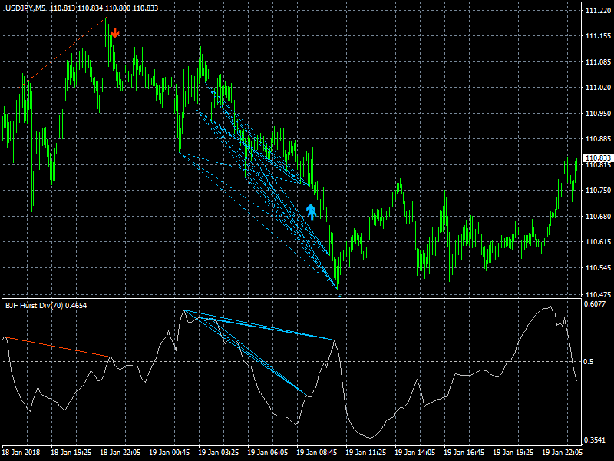This screenshot has width=614, height=461.
Task: Click the 110.545 price axis label
Action: [x=598, y=268]
